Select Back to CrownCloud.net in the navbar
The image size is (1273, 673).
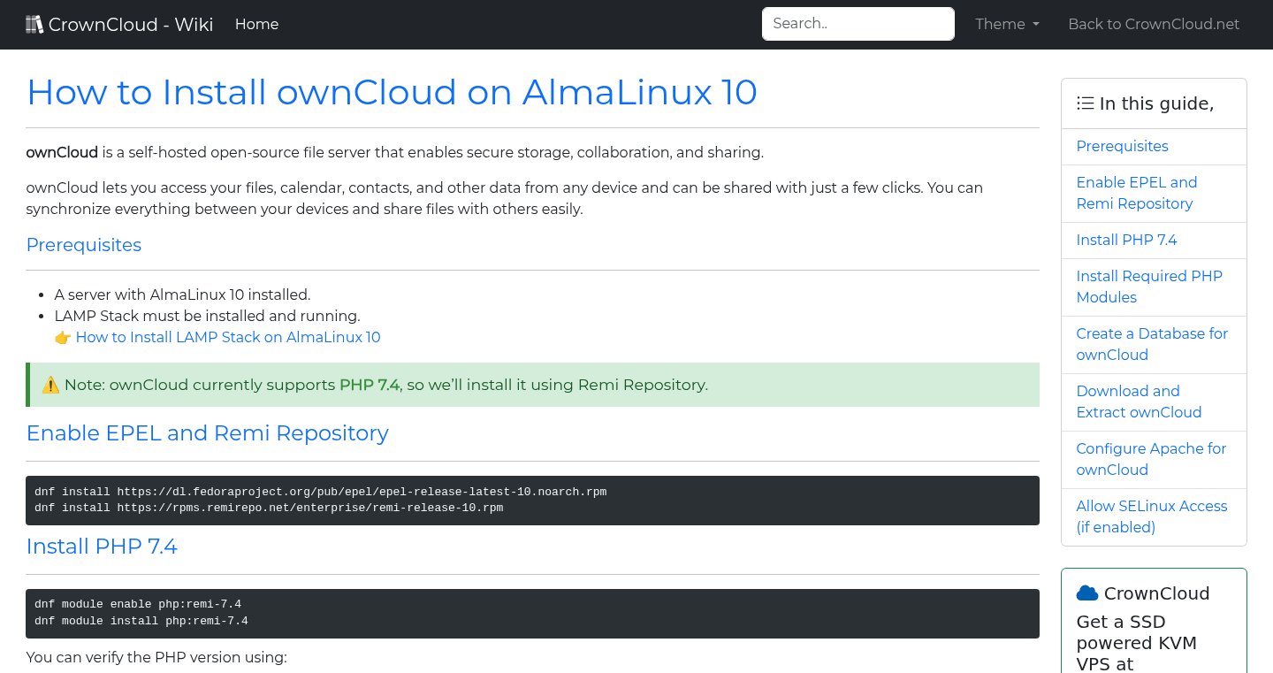click(1154, 24)
